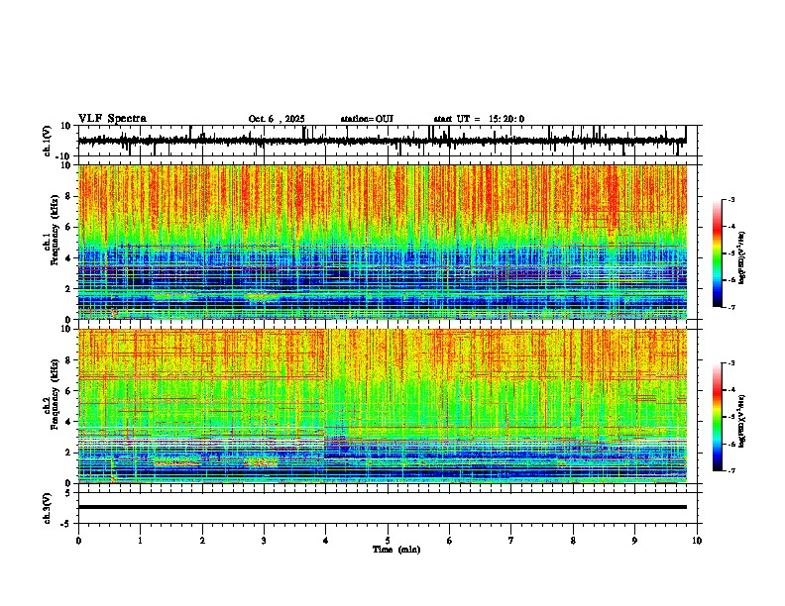Select the date Oct. 6, 2025
Screen dimensions: 785x606
coord(277,119)
